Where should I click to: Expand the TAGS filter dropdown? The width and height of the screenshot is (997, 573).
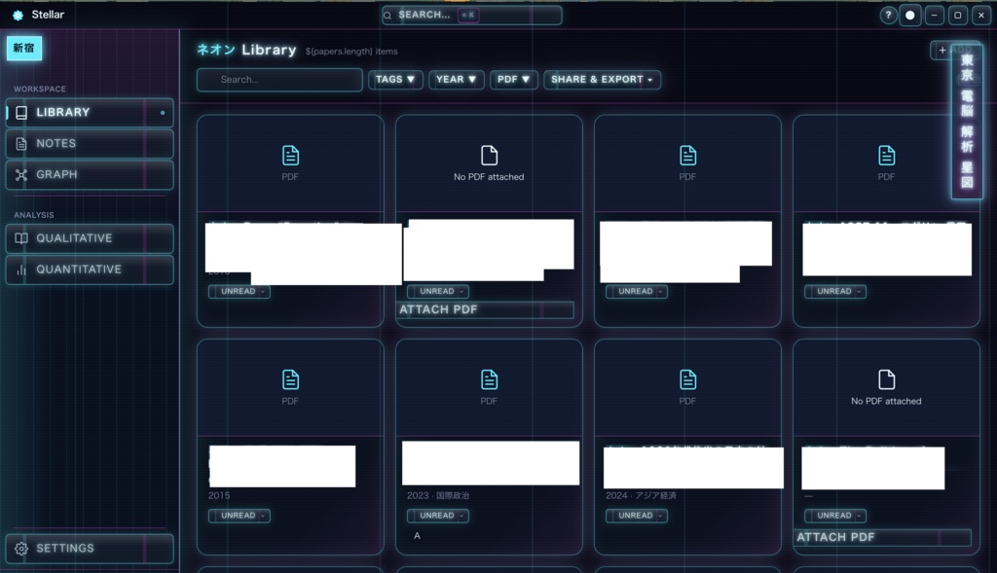tap(395, 80)
